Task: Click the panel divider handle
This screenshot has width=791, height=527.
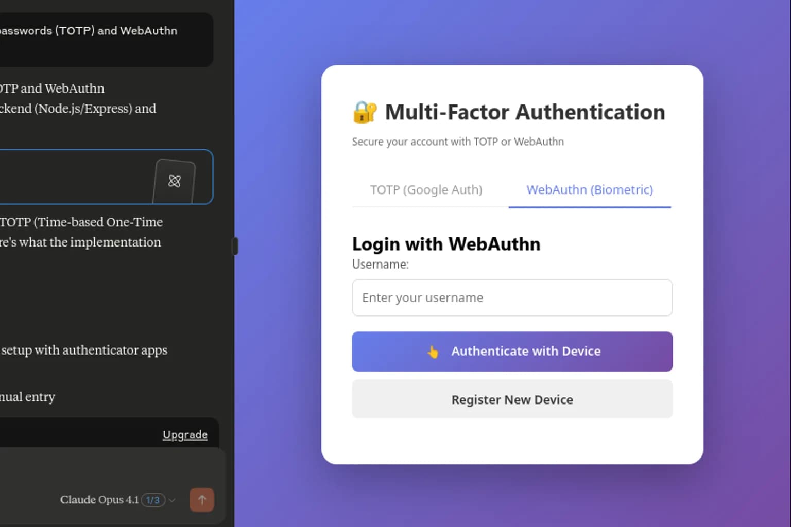Action: [x=235, y=246]
